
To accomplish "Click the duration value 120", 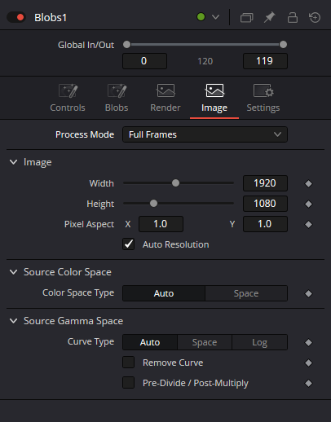I will coord(205,61).
